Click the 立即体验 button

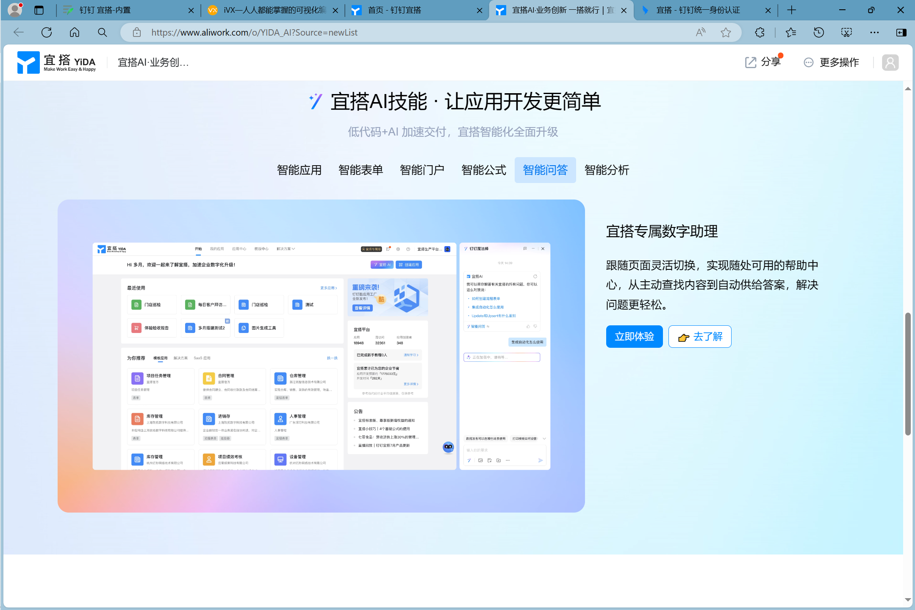pyautogui.click(x=634, y=336)
